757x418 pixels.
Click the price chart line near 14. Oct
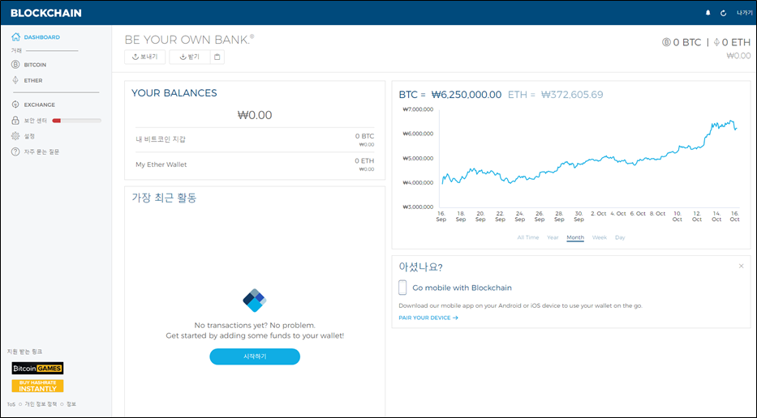[x=716, y=125]
